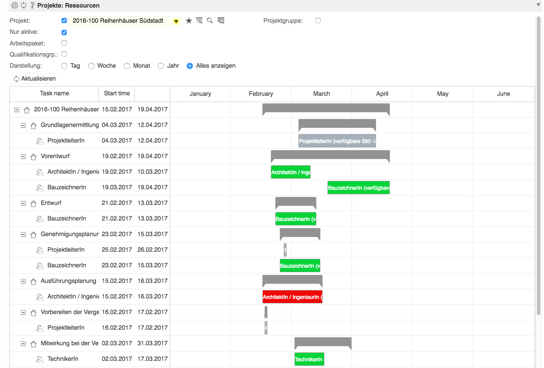Click the star favorites icon next to project
The width and height of the screenshot is (544, 368).
click(189, 21)
